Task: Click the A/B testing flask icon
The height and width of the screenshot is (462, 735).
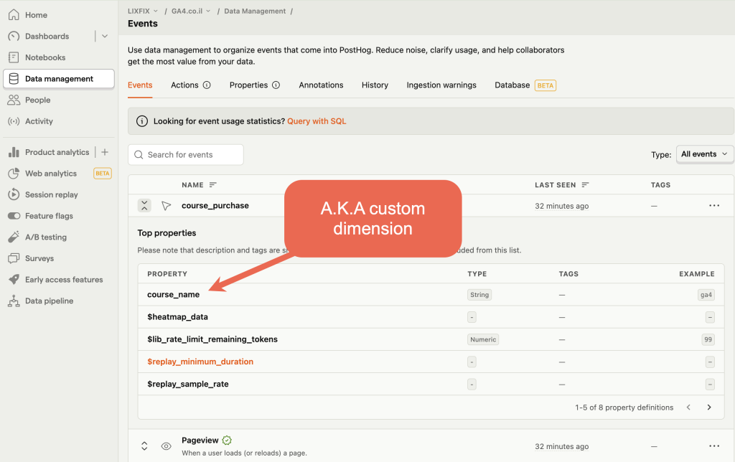Action: (14, 237)
